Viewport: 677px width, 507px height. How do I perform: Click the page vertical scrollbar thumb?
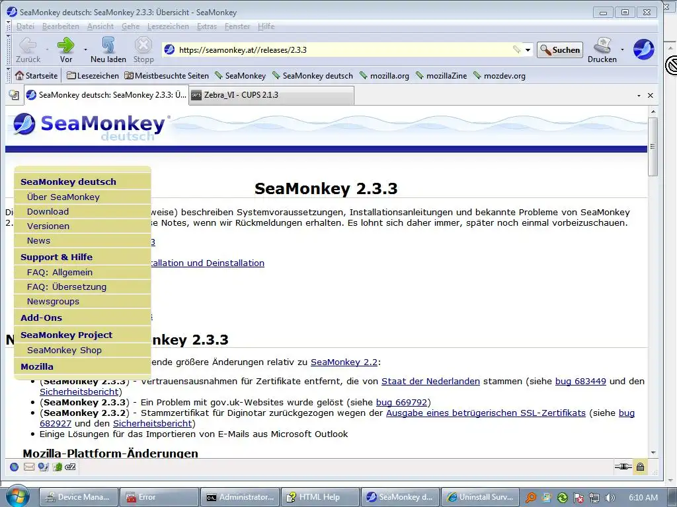click(653, 147)
